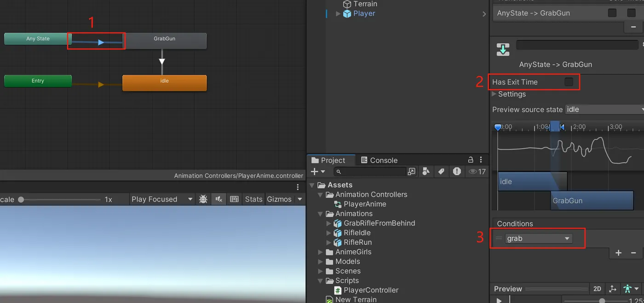This screenshot has height=303, width=644.
Task: Lock the Project panel with padlock icon
Action: (x=471, y=160)
